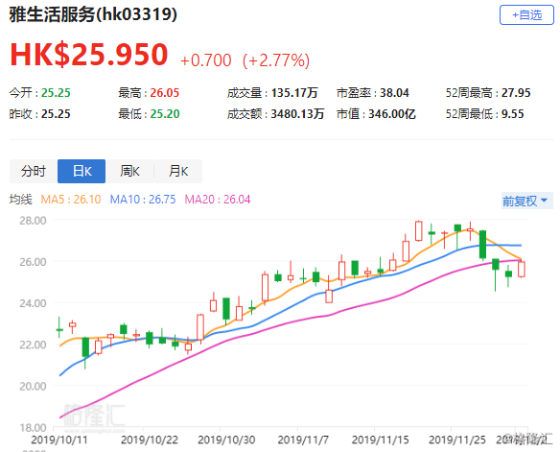Click 最高 value 26.05

[164, 93]
